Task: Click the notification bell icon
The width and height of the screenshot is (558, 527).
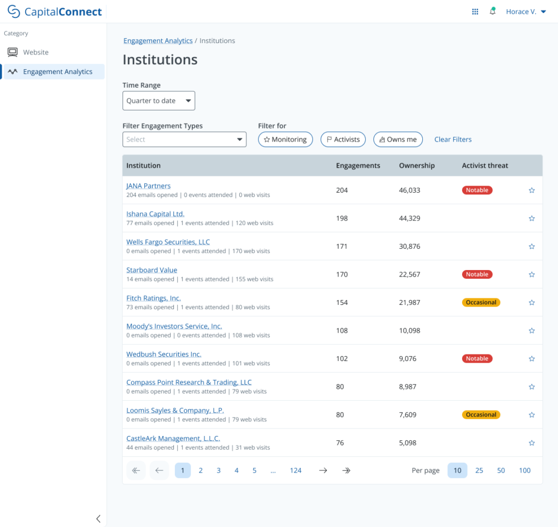Action: click(x=492, y=11)
